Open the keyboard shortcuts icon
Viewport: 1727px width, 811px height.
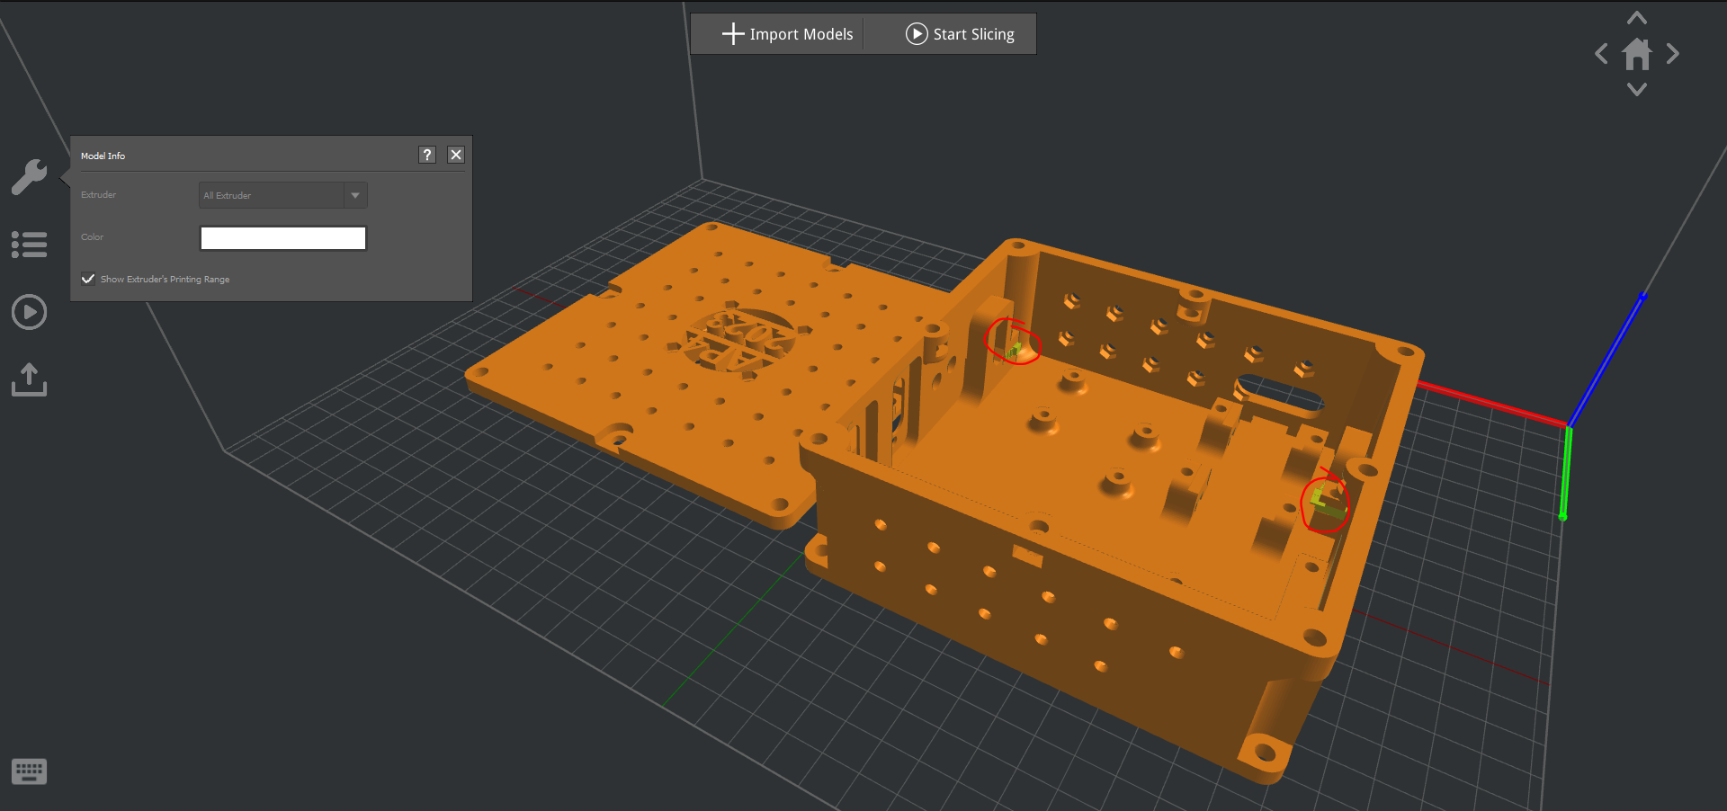[x=29, y=771]
